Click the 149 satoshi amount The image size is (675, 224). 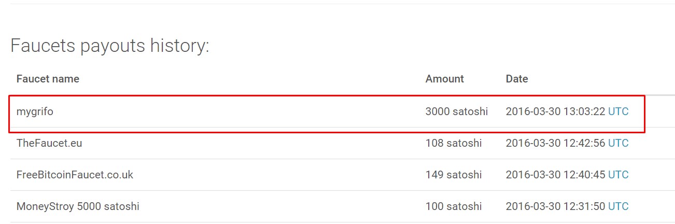click(x=453, y=175)
